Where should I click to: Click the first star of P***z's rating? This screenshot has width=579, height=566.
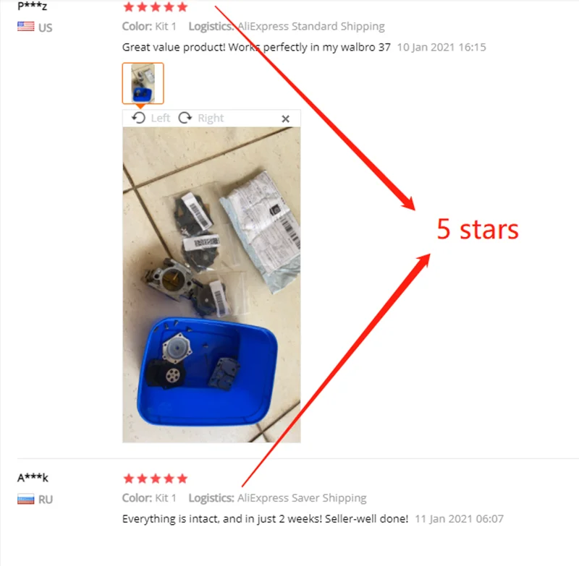(129, 7)
